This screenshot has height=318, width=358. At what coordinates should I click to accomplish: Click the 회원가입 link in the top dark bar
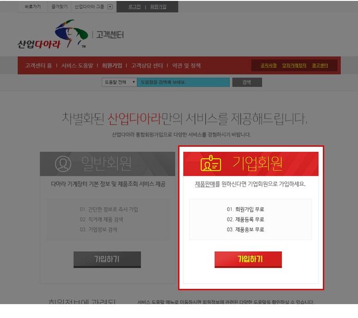pos(158,7)
